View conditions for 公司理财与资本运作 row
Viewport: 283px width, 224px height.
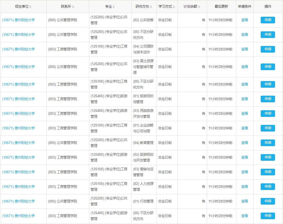[244, 49]
